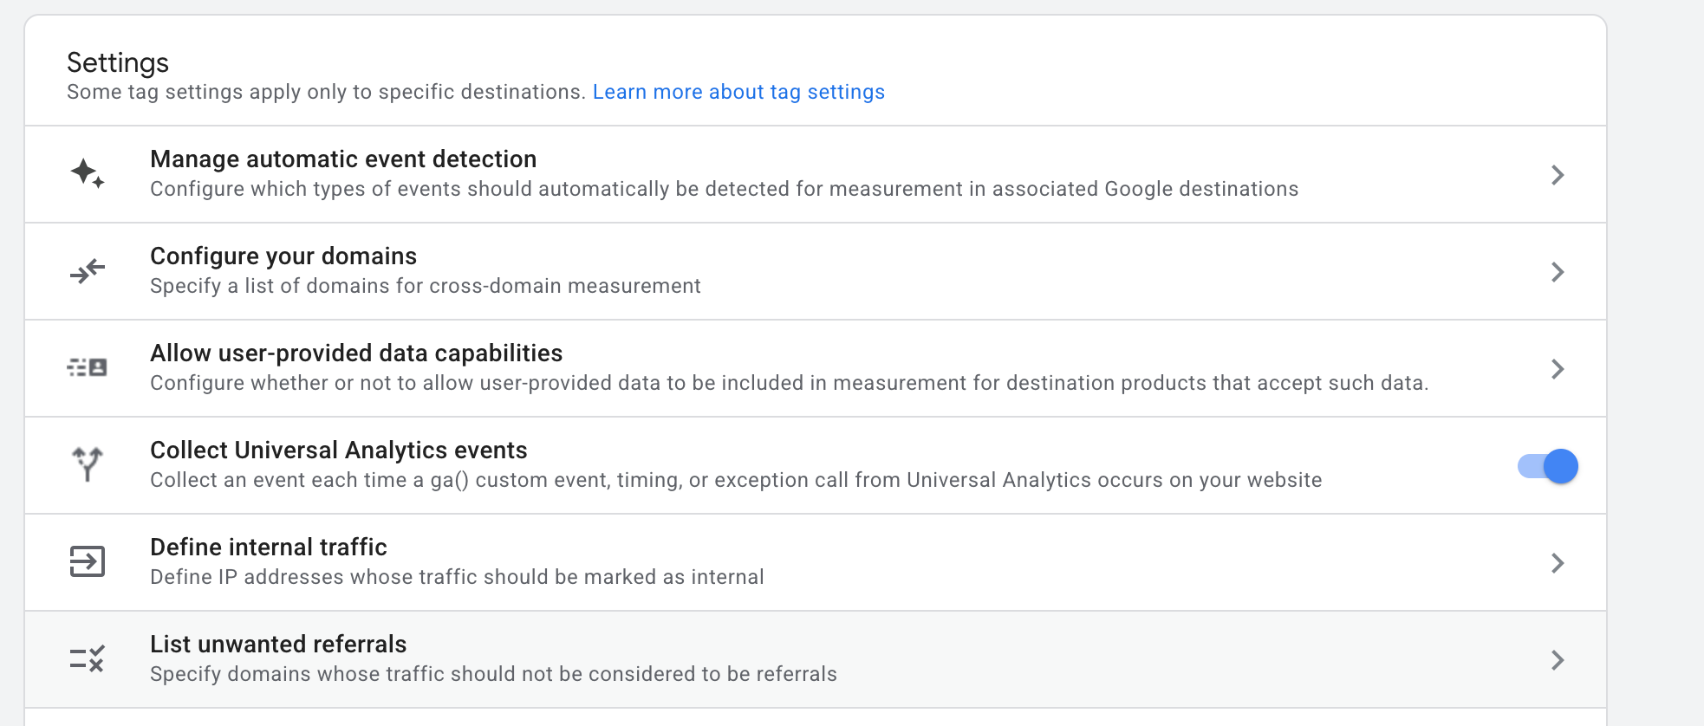Disable Collect Universal Analytics events toggle
Screen dimensions: 1704x726
(x=1548, y=466)
